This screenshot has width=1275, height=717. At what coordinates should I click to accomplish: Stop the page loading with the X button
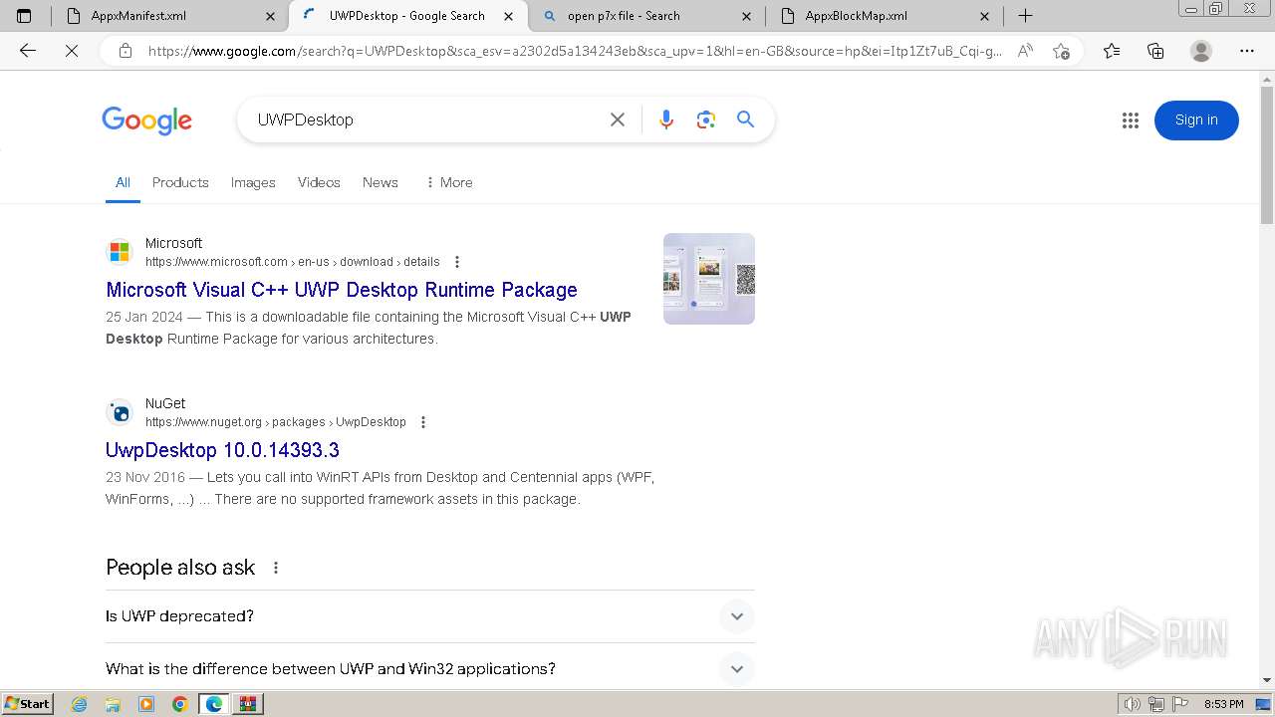tap(72, 51)
